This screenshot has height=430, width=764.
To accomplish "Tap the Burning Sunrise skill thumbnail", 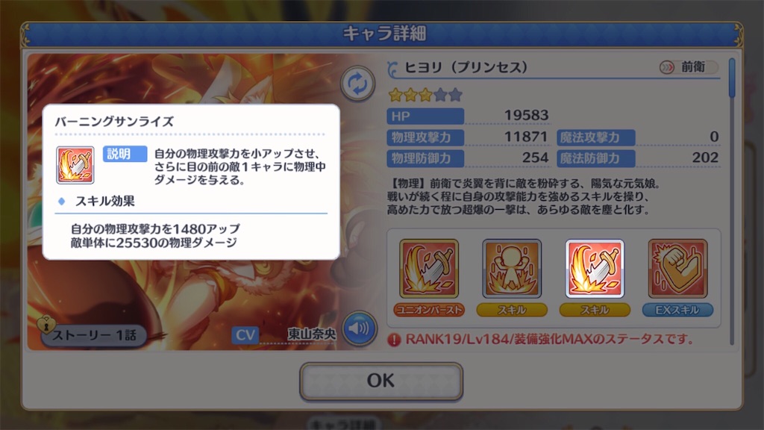I will (75, 165).
